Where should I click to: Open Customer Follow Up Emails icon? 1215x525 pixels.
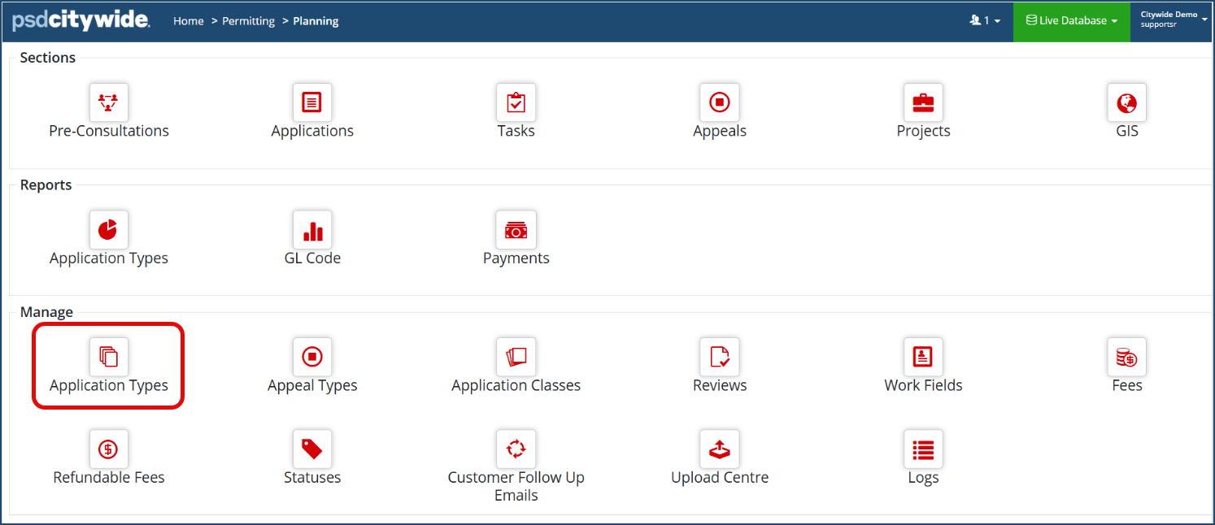click(516, 449)
